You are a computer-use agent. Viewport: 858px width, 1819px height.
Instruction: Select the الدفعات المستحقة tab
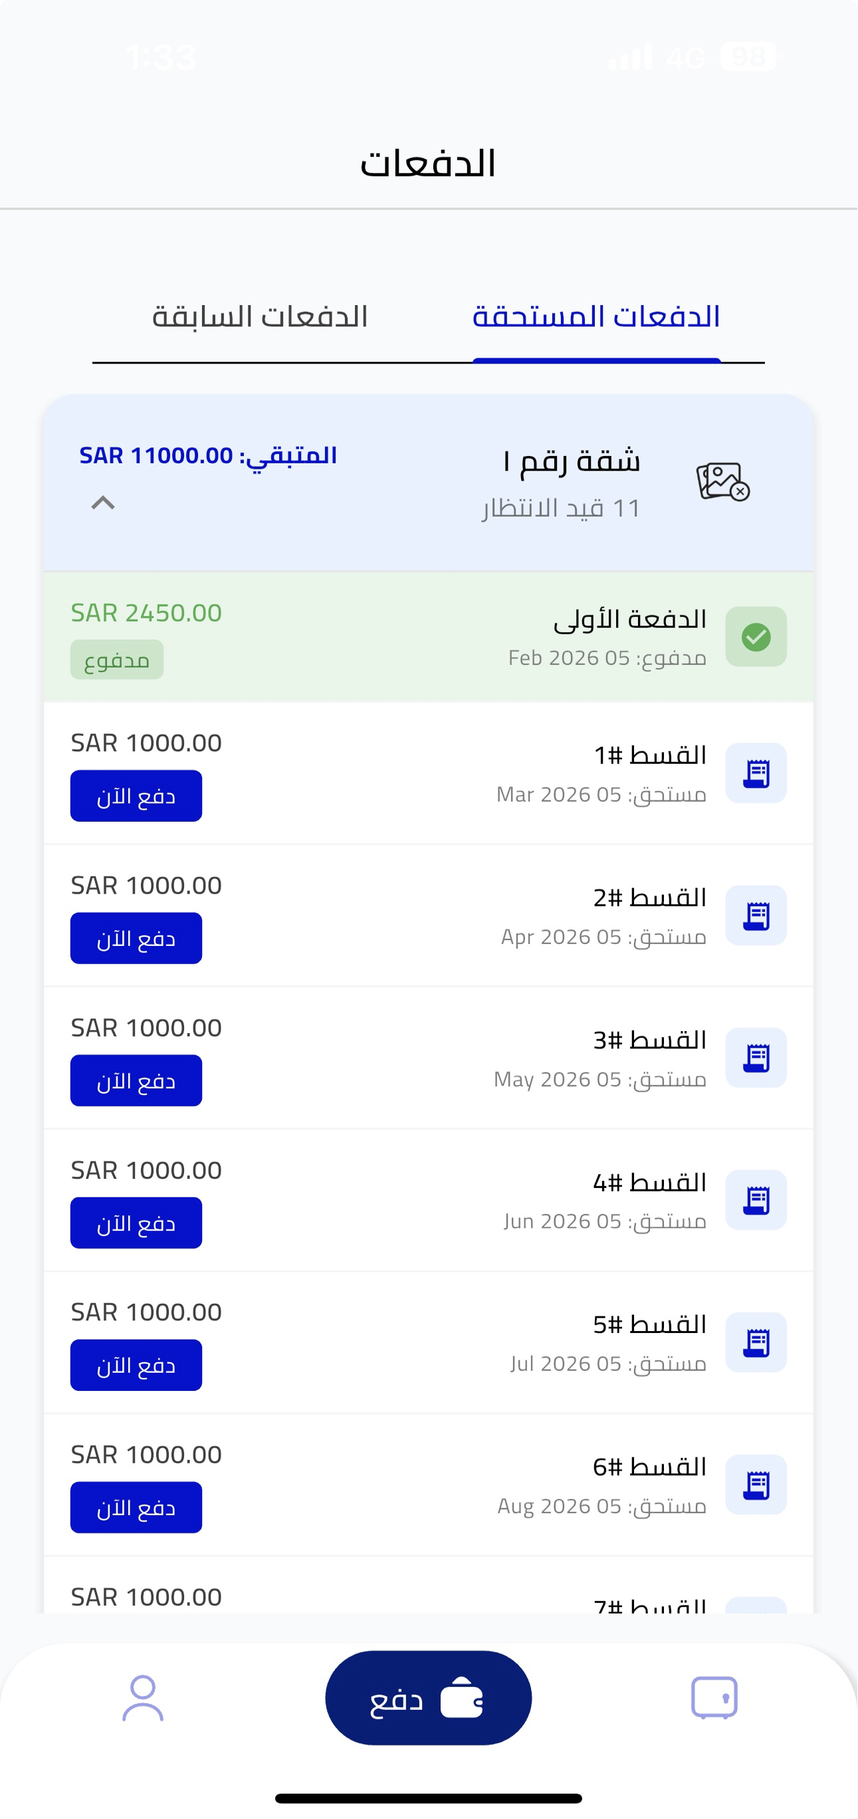tap(596, 316)
